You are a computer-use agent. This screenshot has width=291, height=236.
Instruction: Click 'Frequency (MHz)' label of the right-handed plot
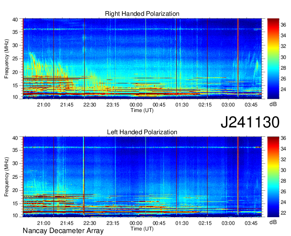[x=7, y=59]
